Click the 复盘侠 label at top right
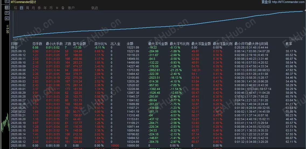 (266, 2)
